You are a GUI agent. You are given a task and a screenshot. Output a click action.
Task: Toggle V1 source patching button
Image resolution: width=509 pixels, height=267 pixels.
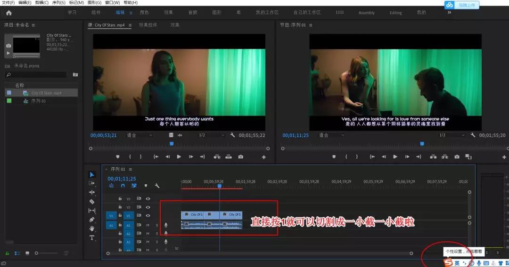coord(111,216)
